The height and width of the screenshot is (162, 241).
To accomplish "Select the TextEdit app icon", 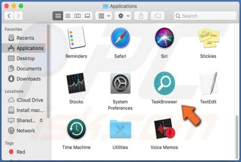I will pos(209,83).
